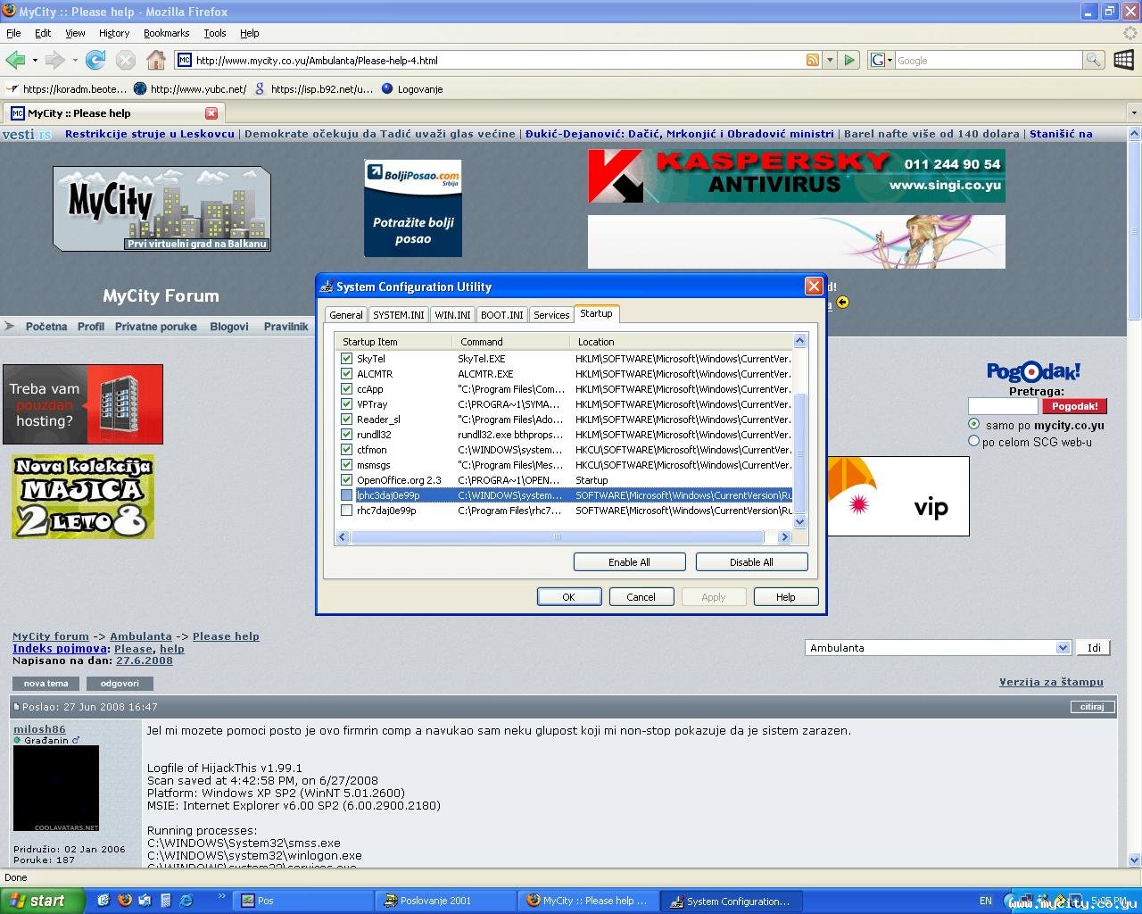Switch to the General tab
This screenshot has width=1142, height=914.
(x=346, y=315)
